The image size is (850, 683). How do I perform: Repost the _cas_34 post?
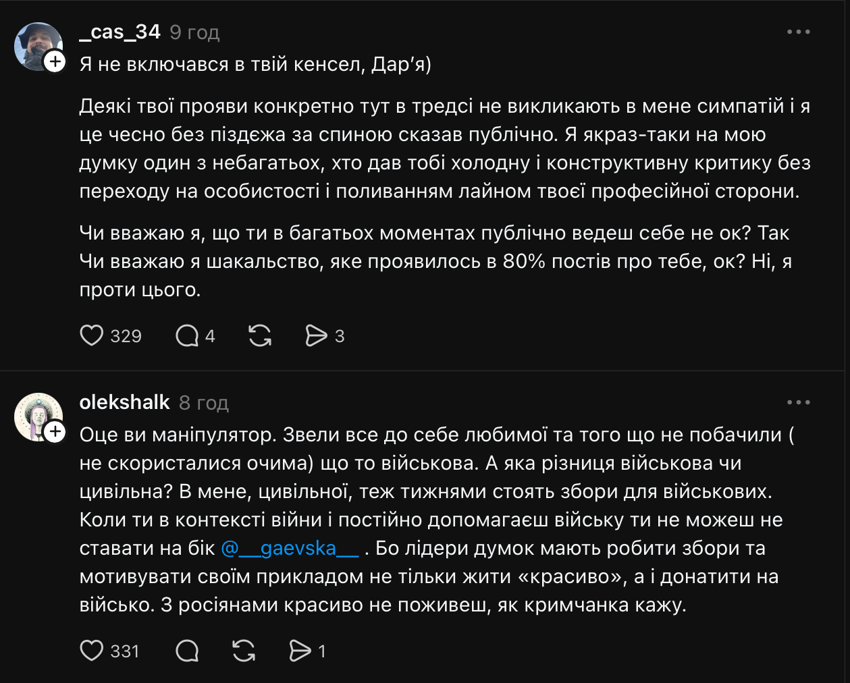pyautogui.click(x=260, y=335)
